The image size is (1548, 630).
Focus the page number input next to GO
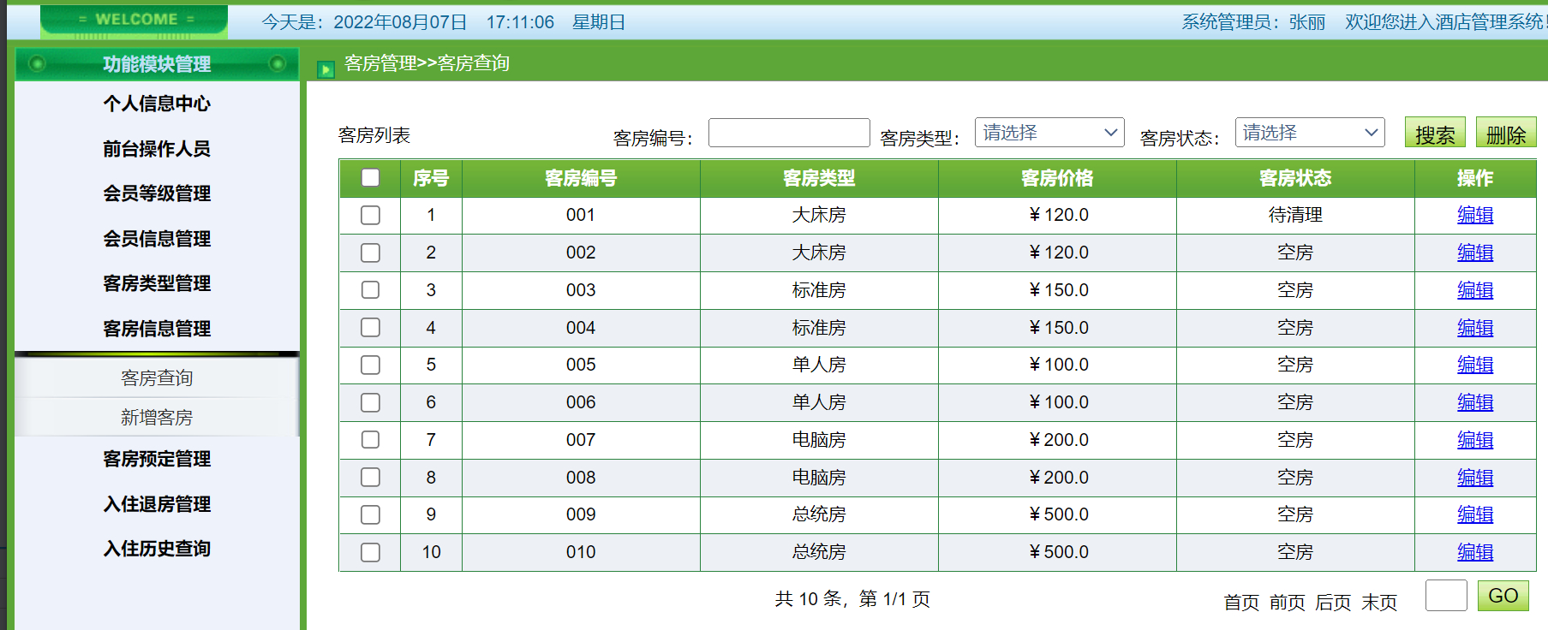(1446, 596)
